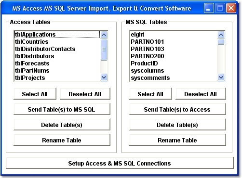This screenshot has width=242, height=179.
Task: Select syscomments in MS SQL Tables
Action: coord(174,78)
